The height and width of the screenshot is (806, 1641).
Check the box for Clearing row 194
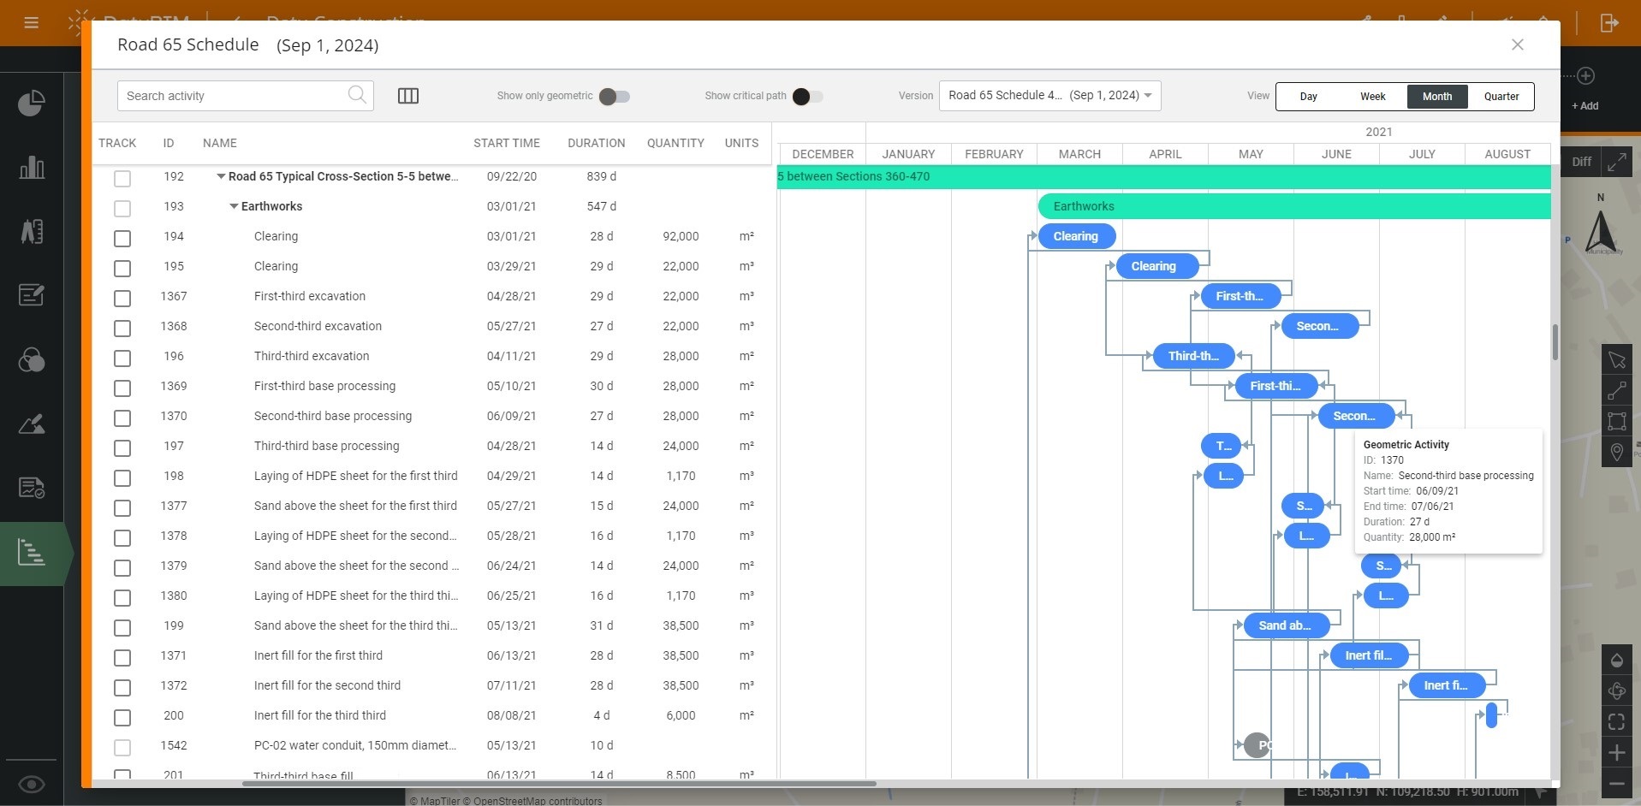pos(122,239)
